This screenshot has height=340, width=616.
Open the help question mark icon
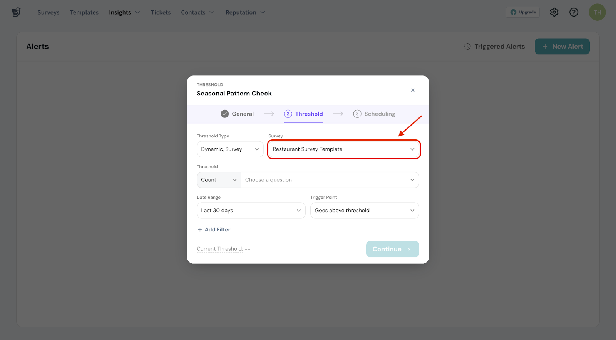pos(574,12)
